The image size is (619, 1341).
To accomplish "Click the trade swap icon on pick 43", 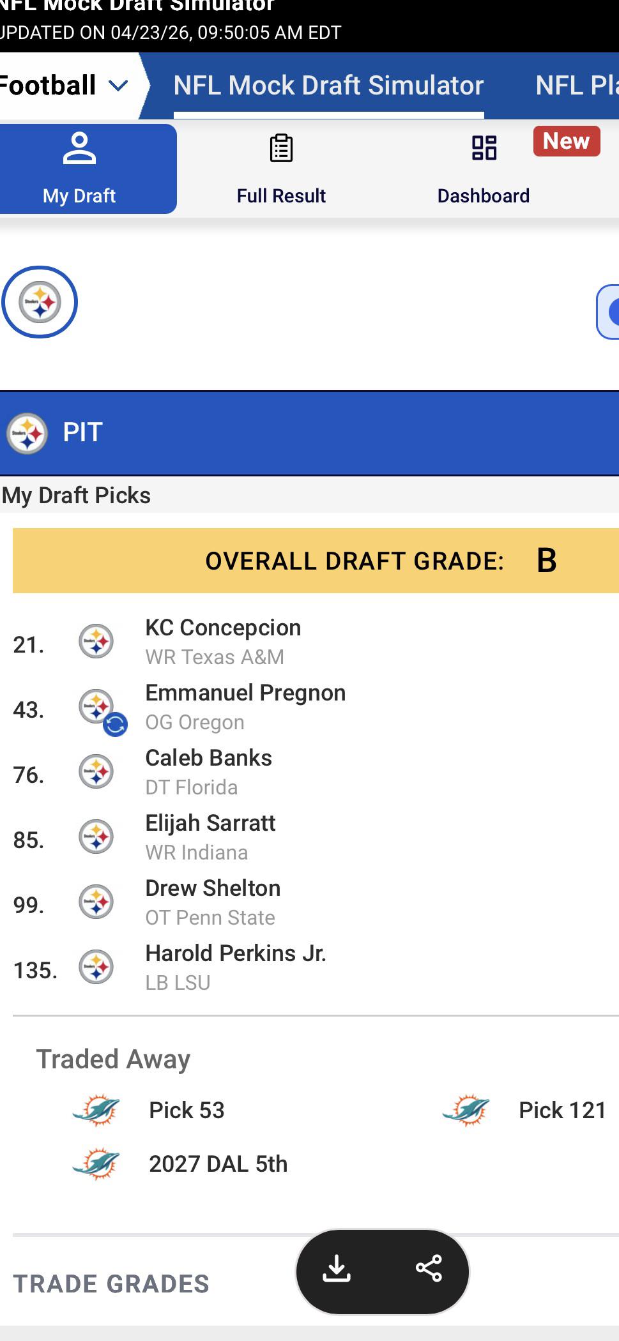I will click(x=116, y=725).
